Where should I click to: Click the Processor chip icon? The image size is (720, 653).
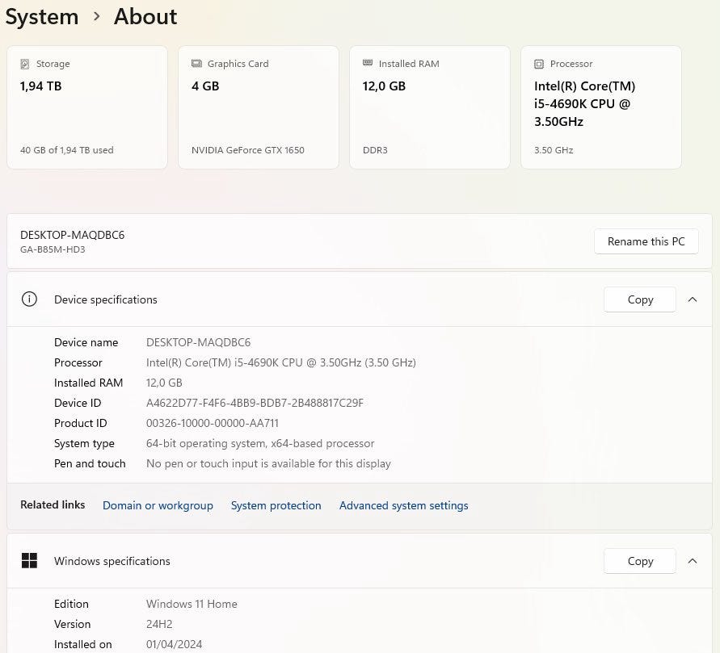pos(539,64)
